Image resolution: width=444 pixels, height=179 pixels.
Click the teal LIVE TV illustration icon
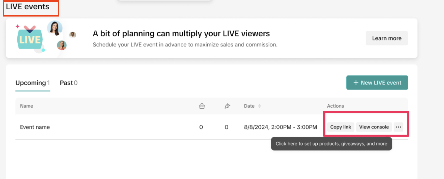tap(30, 39)
